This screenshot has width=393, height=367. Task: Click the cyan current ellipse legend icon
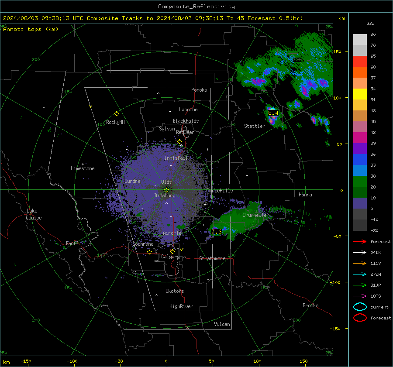click(360, 307)
